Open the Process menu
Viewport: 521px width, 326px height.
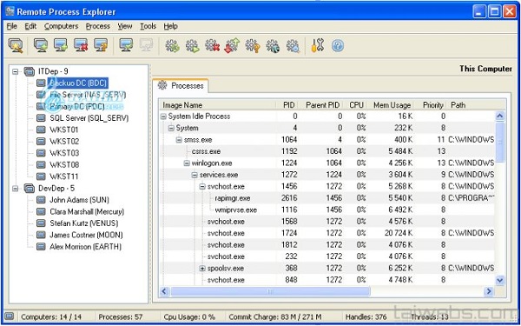click(x=97, y=26)
